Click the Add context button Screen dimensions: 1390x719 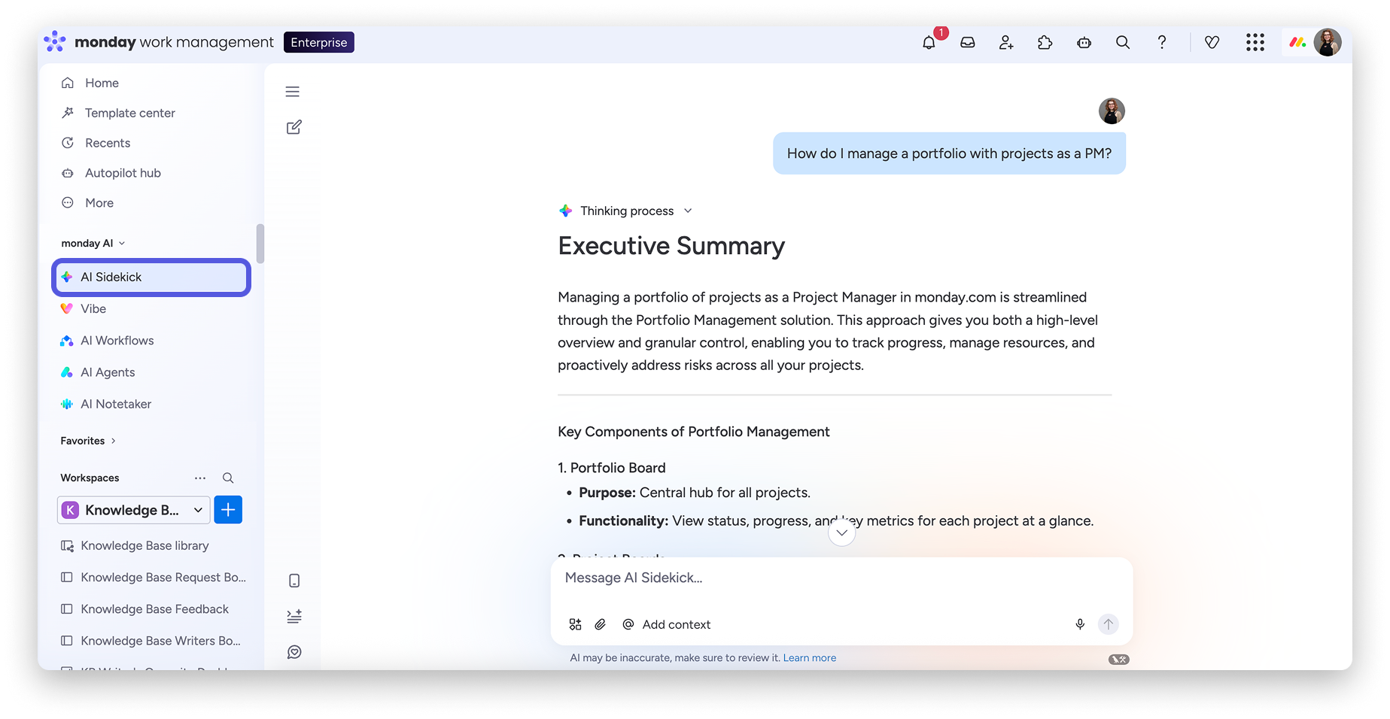[x=667, y=624]
